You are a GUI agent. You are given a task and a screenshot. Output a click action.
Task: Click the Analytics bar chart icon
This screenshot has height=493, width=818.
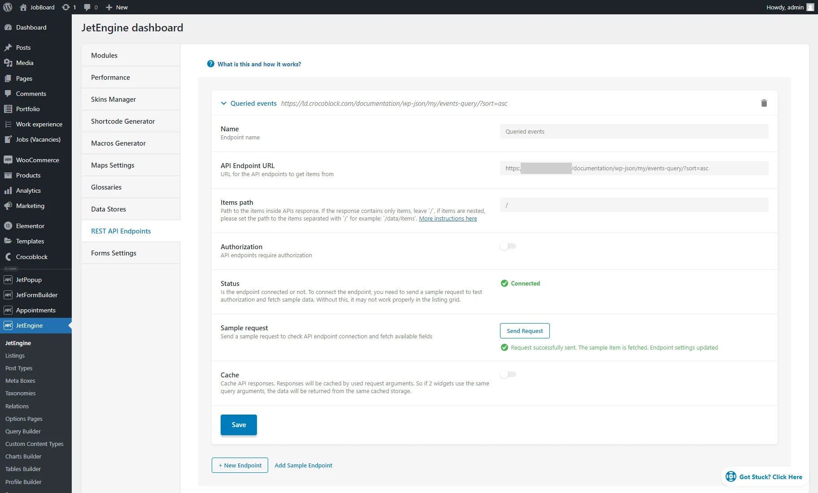point(8,190)
